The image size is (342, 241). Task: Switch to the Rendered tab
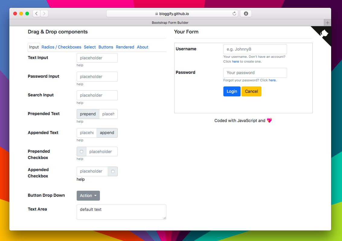coord(125,47)
